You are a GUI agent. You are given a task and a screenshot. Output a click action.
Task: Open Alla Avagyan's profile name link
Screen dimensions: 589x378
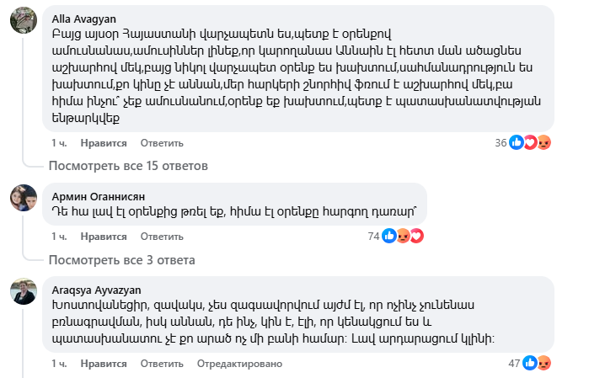(x=80, y=17)
